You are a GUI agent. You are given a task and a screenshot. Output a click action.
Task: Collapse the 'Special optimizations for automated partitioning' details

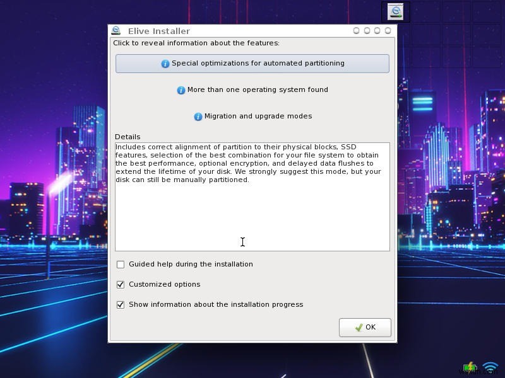[252, 63]
